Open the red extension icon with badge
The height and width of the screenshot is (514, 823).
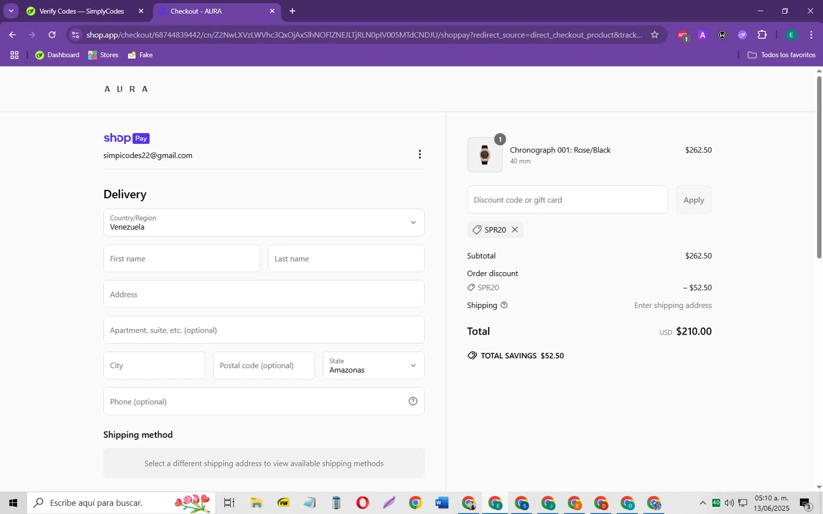click(x=683, y=35)
